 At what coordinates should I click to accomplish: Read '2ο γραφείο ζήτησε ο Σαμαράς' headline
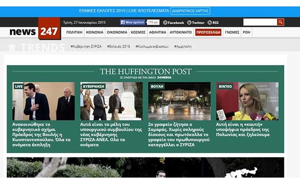(x=179, y=135)
